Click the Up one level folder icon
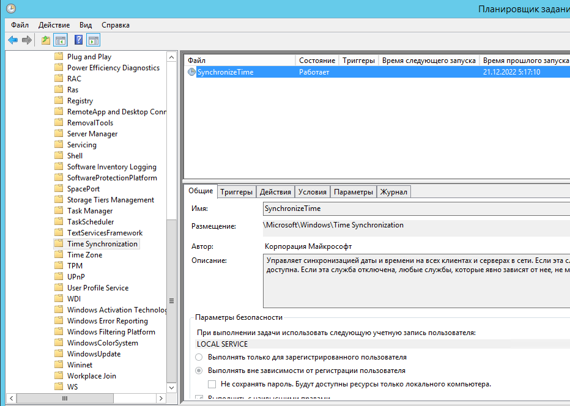Screen dimensions: 570x406 point(46,40)
